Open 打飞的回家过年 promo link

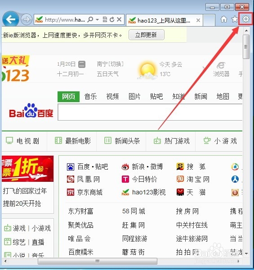point(25,191)
